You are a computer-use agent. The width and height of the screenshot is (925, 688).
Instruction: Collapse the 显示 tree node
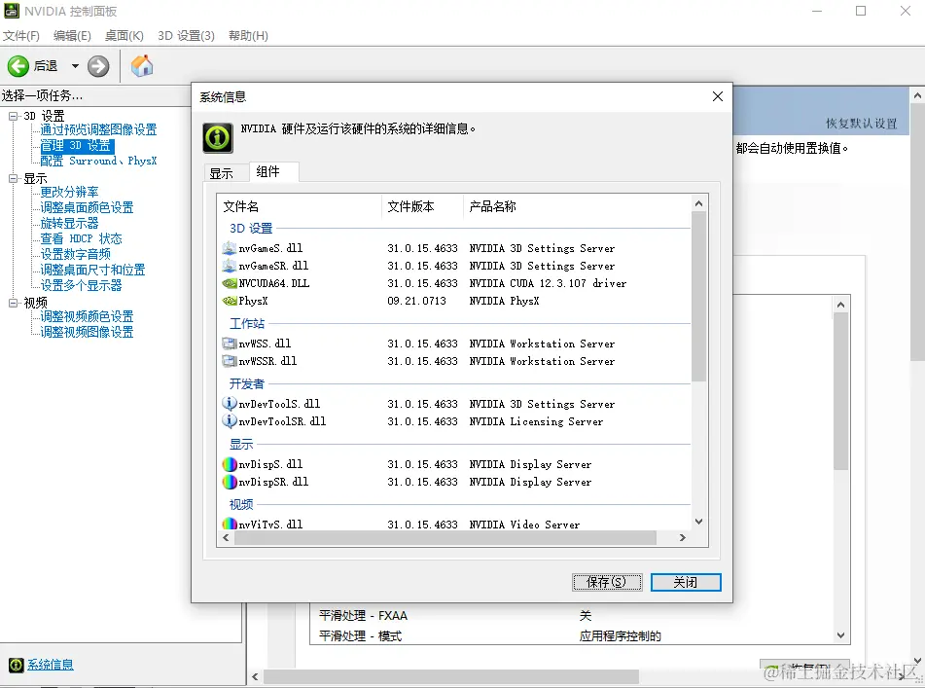click(13, 178)
